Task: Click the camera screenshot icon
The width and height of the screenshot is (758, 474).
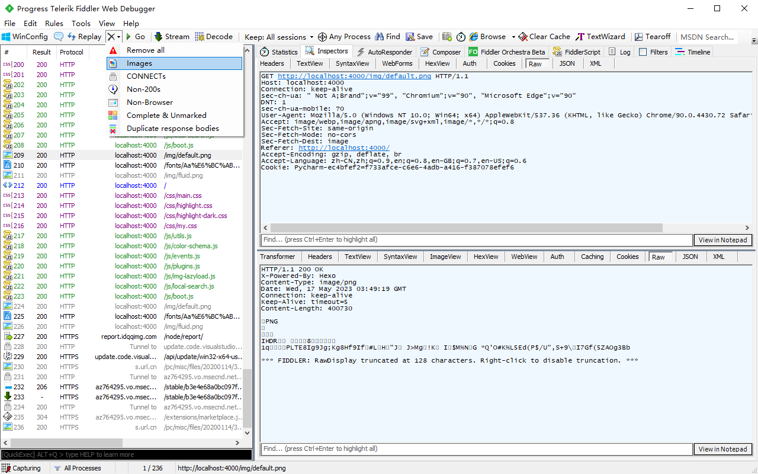Action: coord(447,37)
